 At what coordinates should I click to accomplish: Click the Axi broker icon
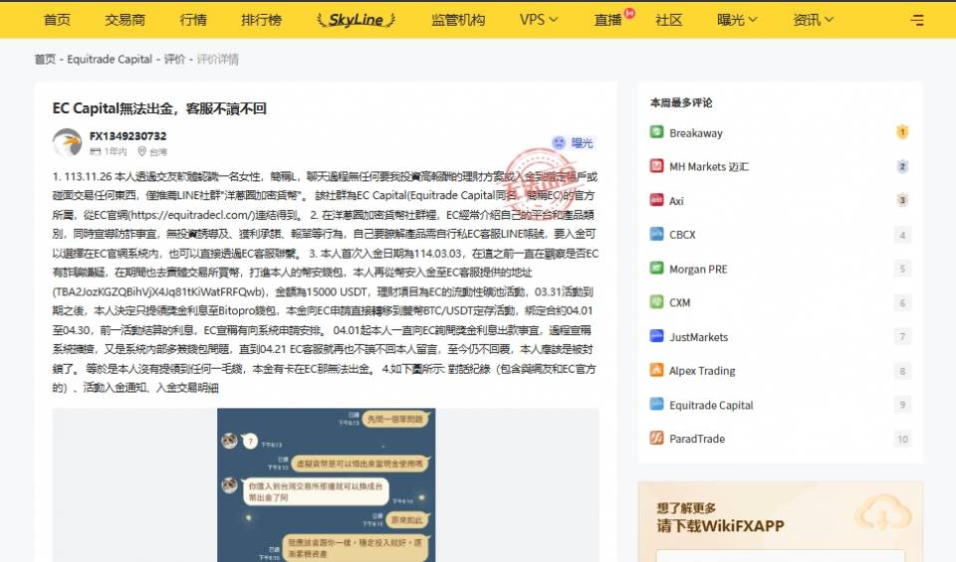click(656, 200)
